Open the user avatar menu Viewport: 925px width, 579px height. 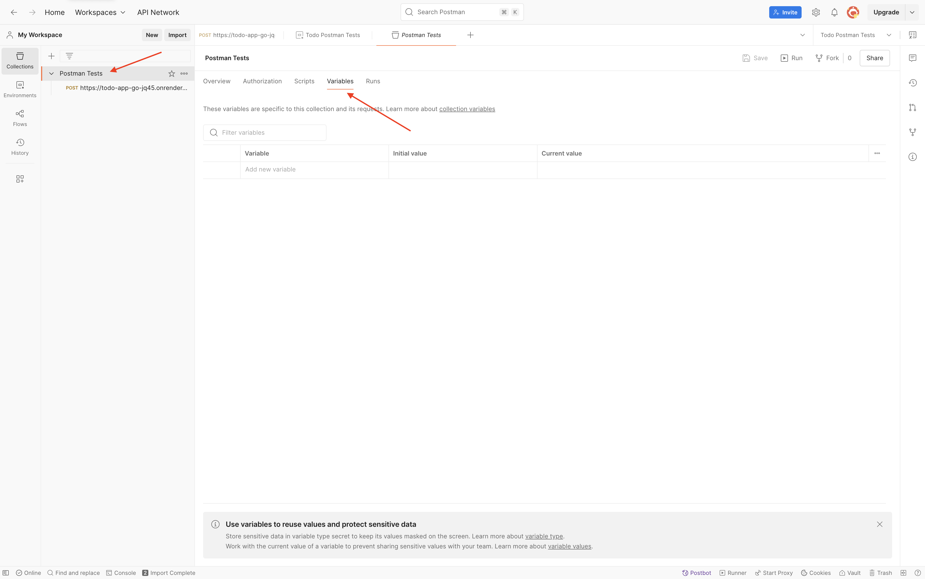(853, 12)
